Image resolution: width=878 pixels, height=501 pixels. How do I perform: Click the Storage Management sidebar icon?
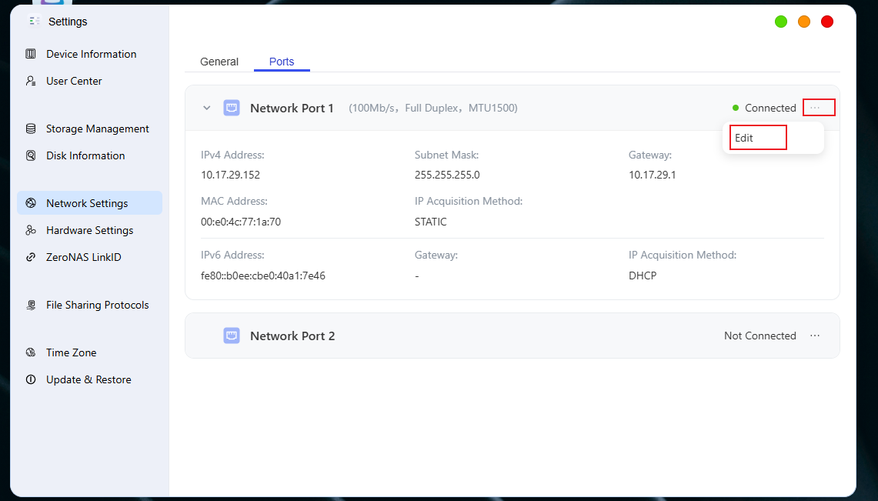pos(31,129)
